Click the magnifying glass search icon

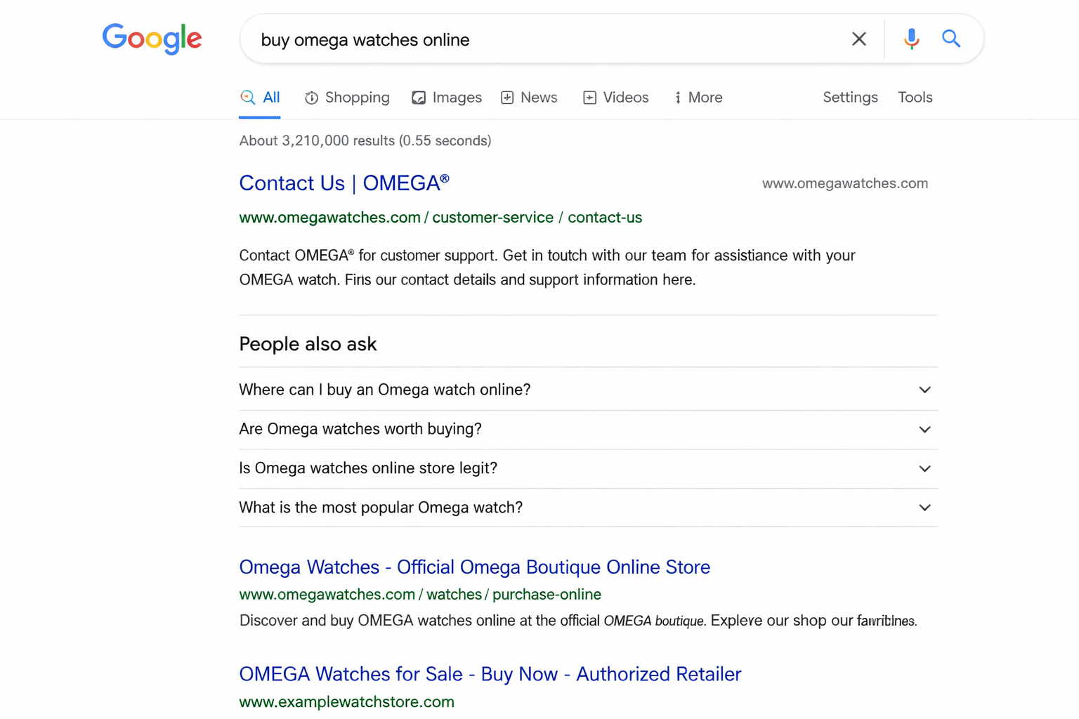[x=950, y=39]
